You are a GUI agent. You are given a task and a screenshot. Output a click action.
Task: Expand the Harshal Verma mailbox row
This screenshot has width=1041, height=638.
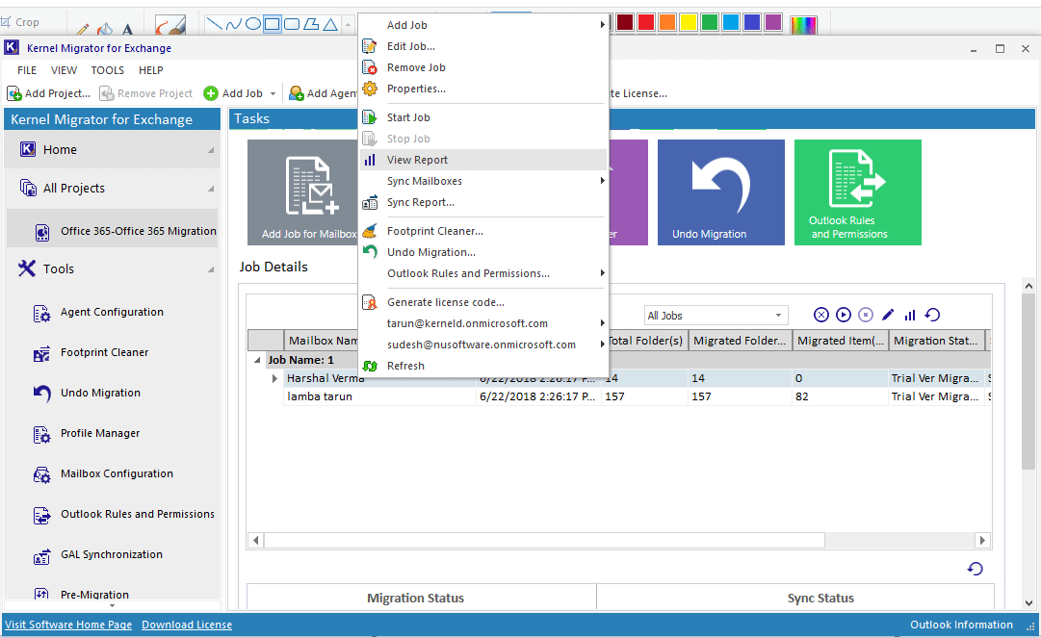point(275,379)
